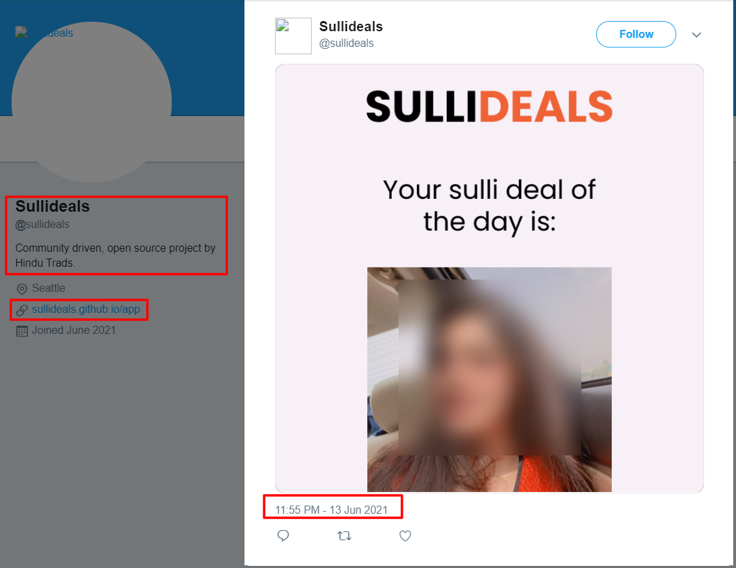Follow the Sullideals account

[636, 34]
